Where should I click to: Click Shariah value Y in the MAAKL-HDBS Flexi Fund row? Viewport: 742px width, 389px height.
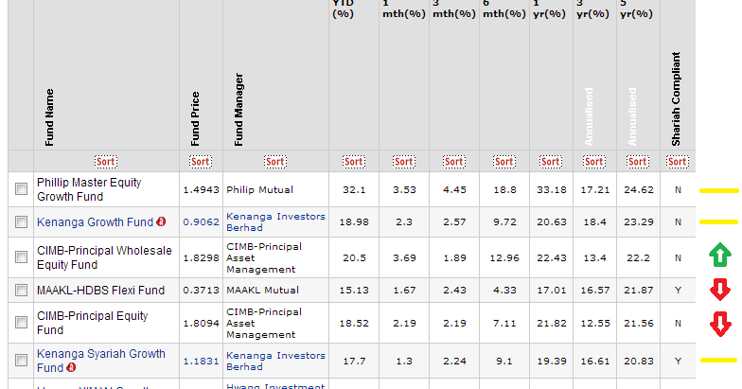click(678, 290)
